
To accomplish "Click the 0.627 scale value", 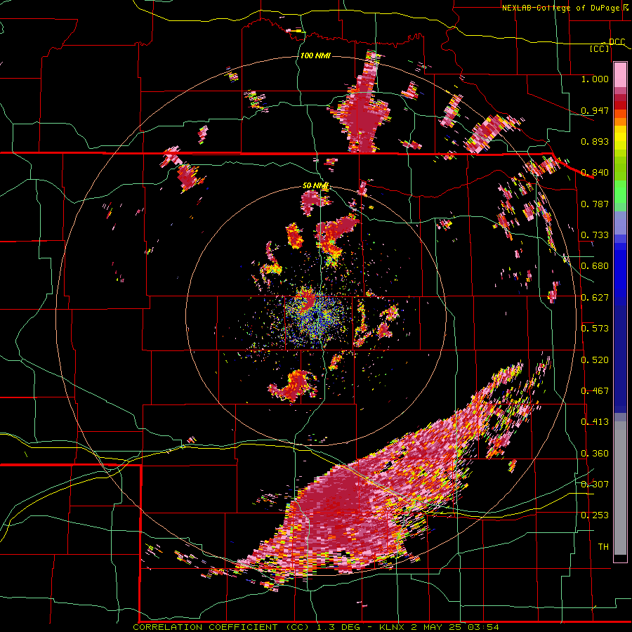I will 595,298.
